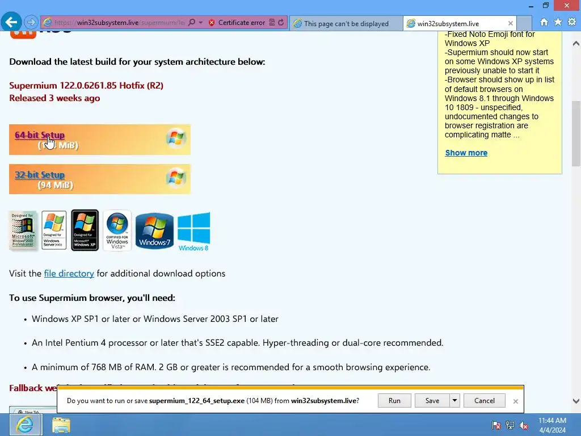Click 'Supermium 122.0.6261.85 Hotfix (R2)' heading
The width and height of the screenshot is (581, 436).
tap(86, 85)
